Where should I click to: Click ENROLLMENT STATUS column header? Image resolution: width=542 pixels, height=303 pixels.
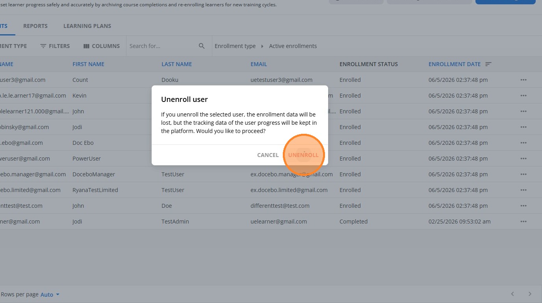369,64
